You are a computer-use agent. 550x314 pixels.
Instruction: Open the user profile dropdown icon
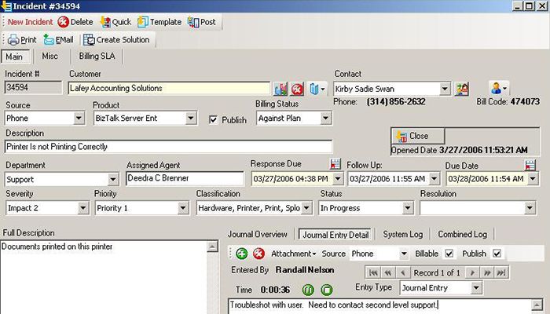tap(498, 88)
